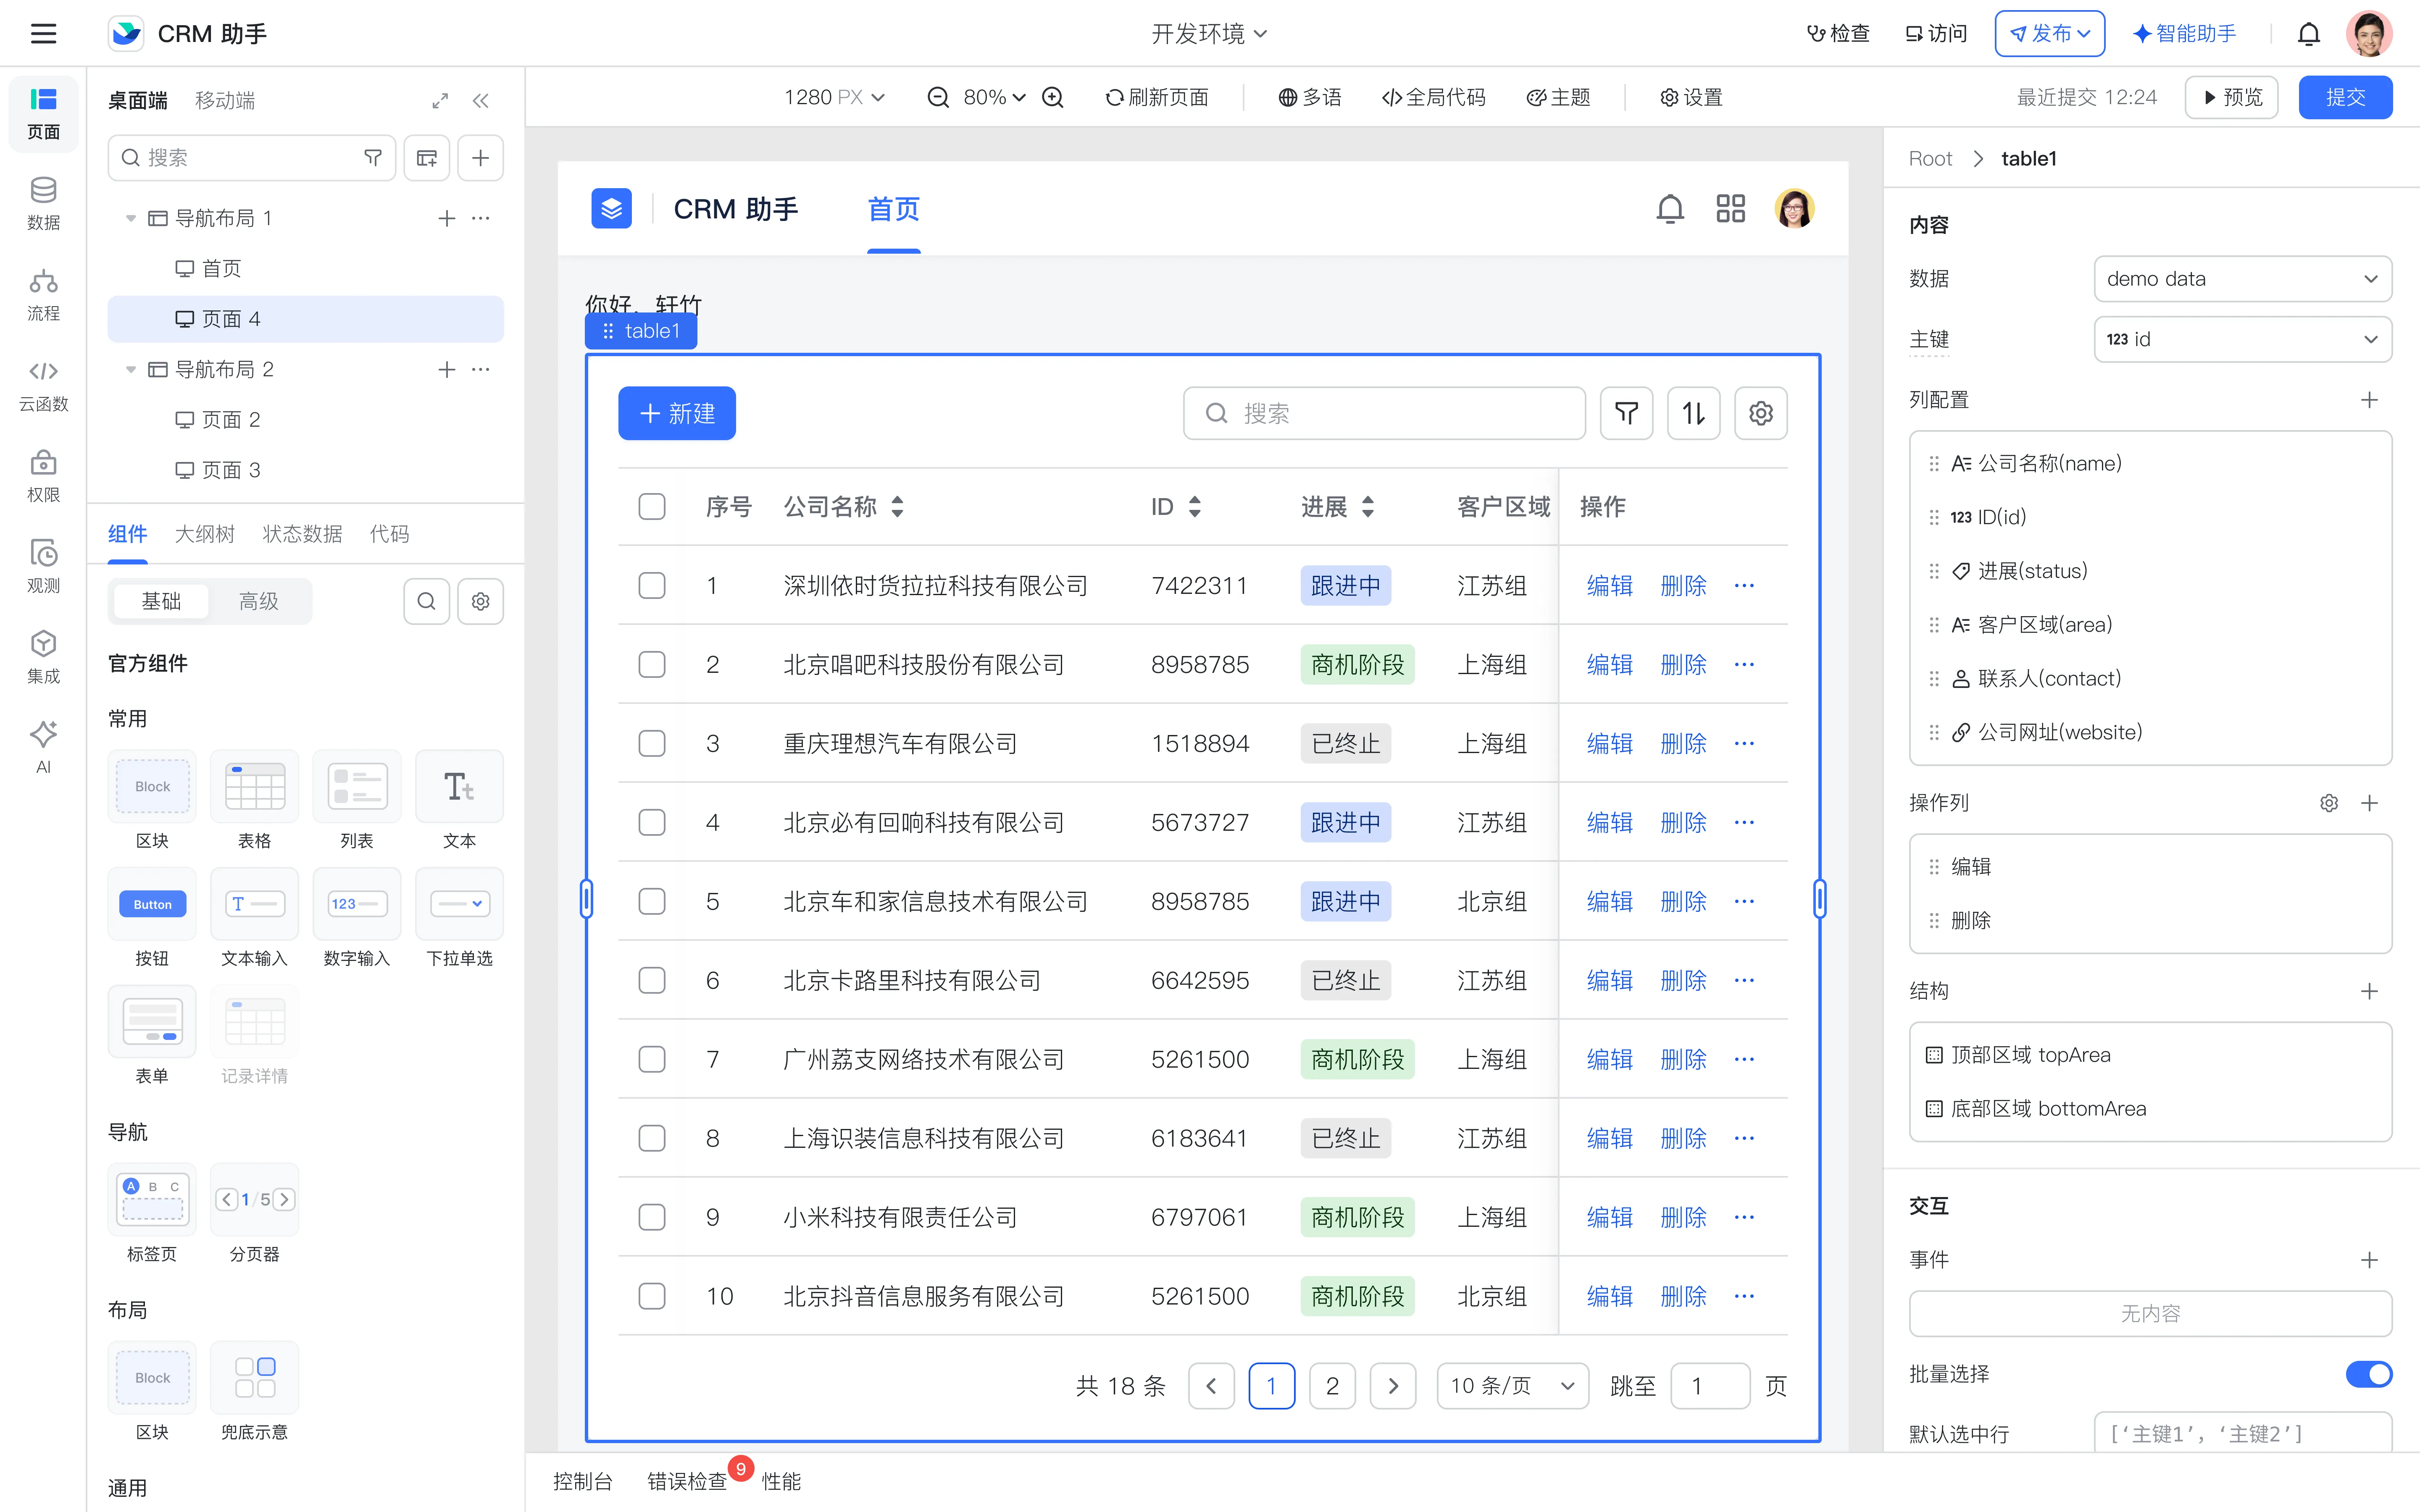The width and height of the screenshot is (2420, 1512).
Task: Open the 操作列 settings gear
Action: coord(2328,803)
